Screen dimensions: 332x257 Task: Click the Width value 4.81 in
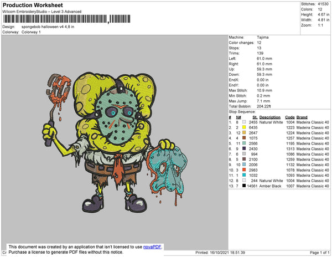(x=323, y=20)
